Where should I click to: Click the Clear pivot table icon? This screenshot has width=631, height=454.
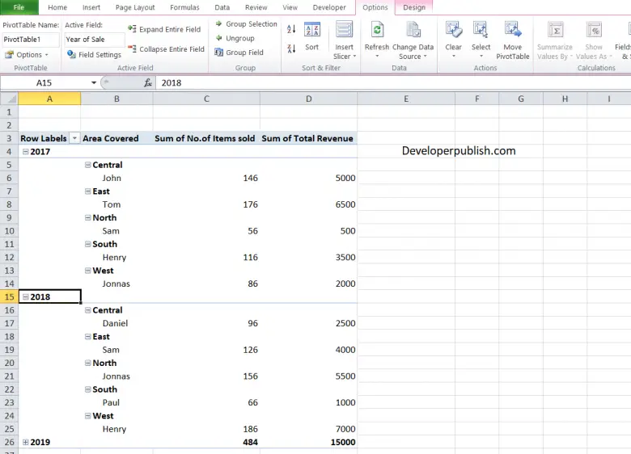453,30
